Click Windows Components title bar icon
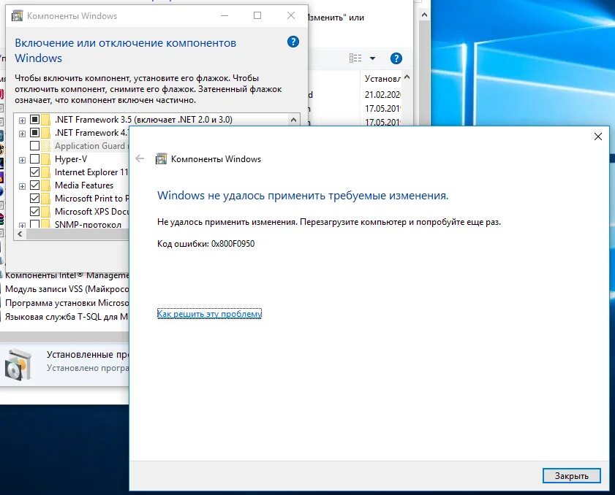Viewport: 615px width, 495px height. (x=18, y=15)
